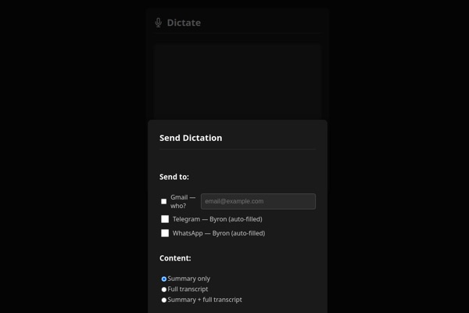The image size is (469, 313).
Task: Click the 'Send to:' heading
Action: (x=174, y=177)
